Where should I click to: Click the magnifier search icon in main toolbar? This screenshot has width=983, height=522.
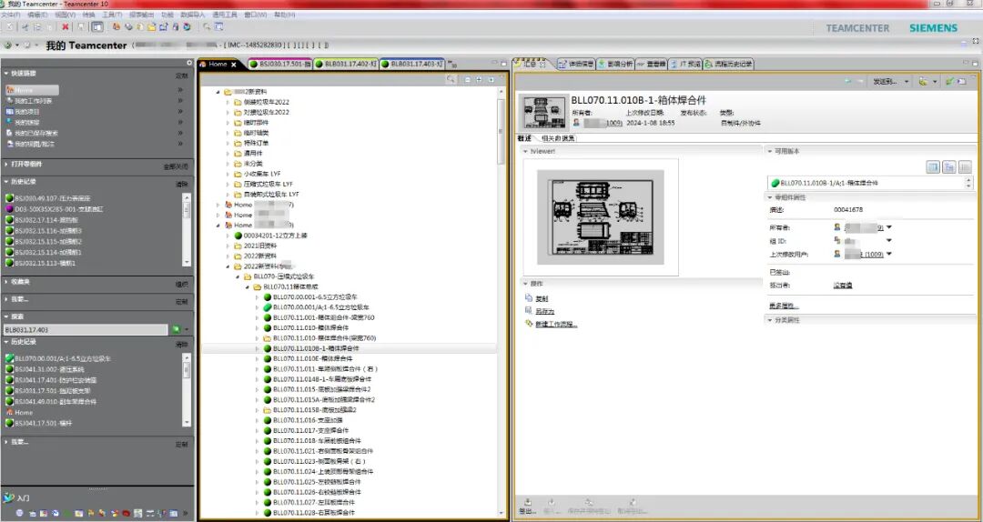coord(207,27)
